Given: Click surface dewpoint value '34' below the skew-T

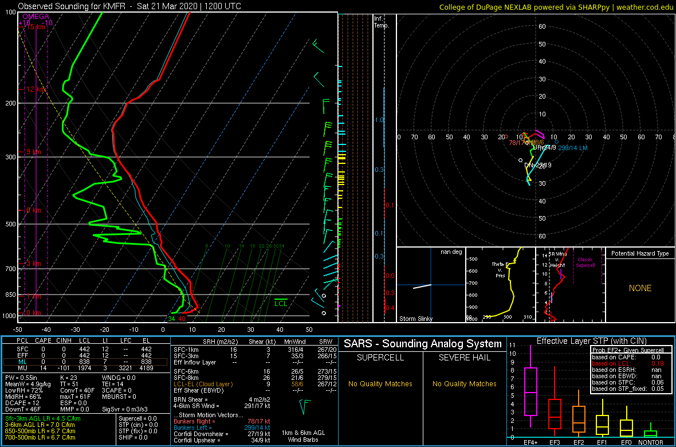Looking at the screenshot, I should tap(172, 319).
